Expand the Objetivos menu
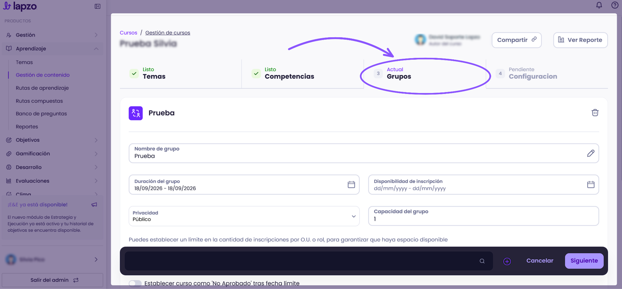 [x=52, y=140]
